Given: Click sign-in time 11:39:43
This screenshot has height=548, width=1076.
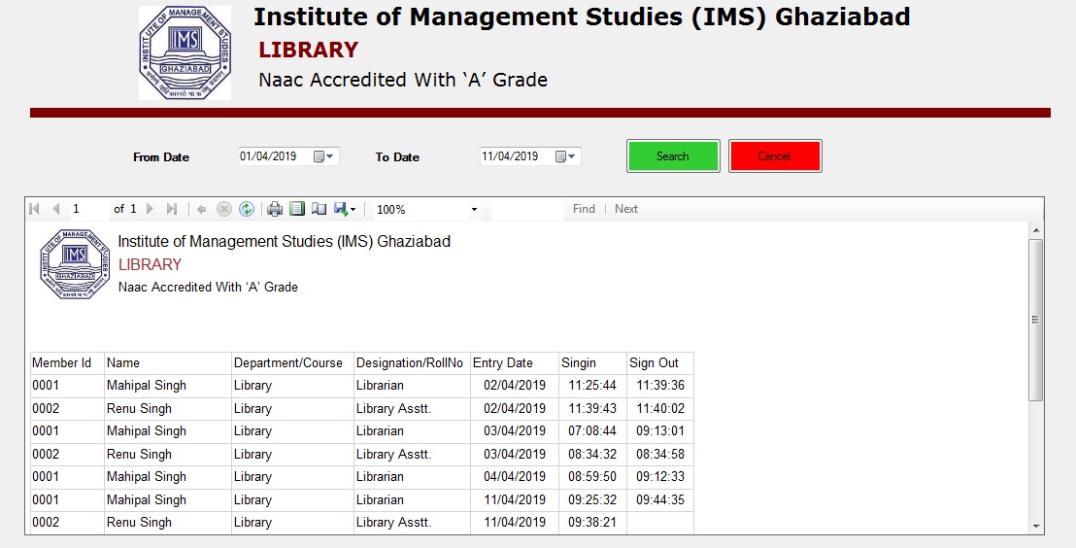Looking at the screenshot, I should click(592, 409).
